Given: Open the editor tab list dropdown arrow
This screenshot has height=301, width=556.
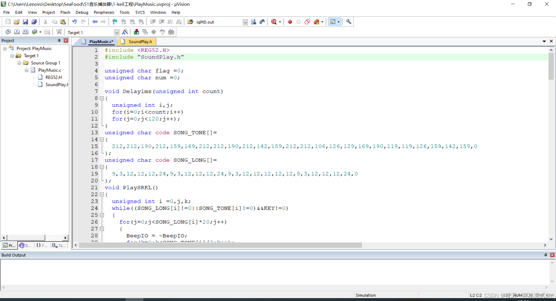Looking at the screenshot, I should (x=544, y=41).
